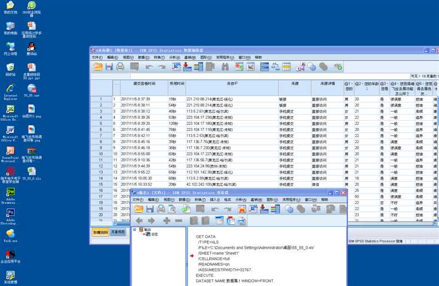
Task: Open 转换 menu in Data Editor
Action: point(159,57)
